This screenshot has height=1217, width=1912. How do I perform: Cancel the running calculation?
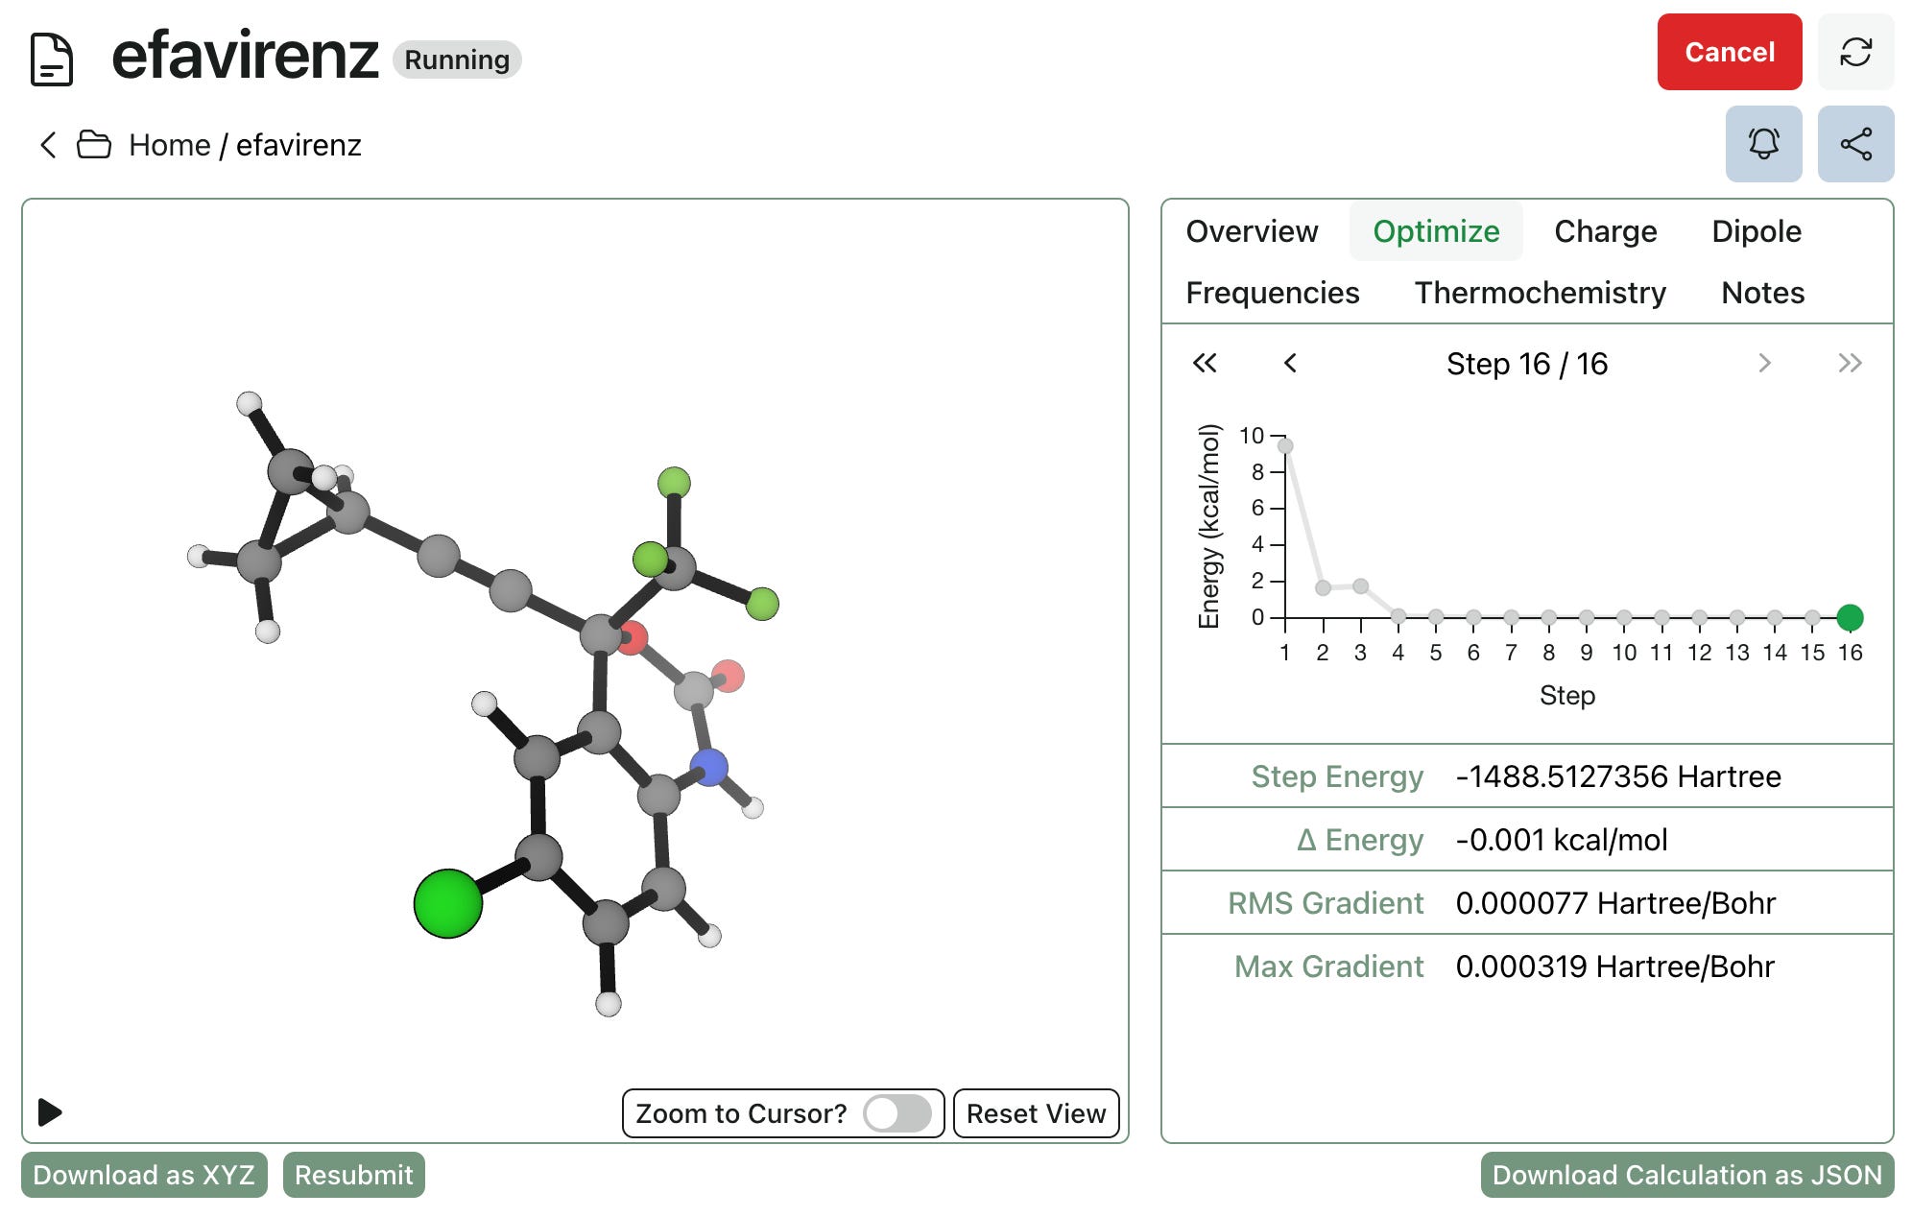[1728, 52]
